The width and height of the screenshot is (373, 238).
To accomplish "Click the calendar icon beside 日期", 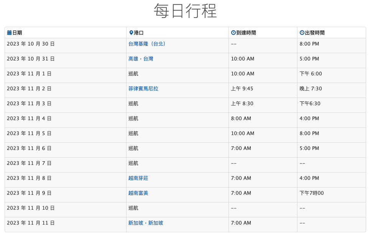I will pos(9,33).
